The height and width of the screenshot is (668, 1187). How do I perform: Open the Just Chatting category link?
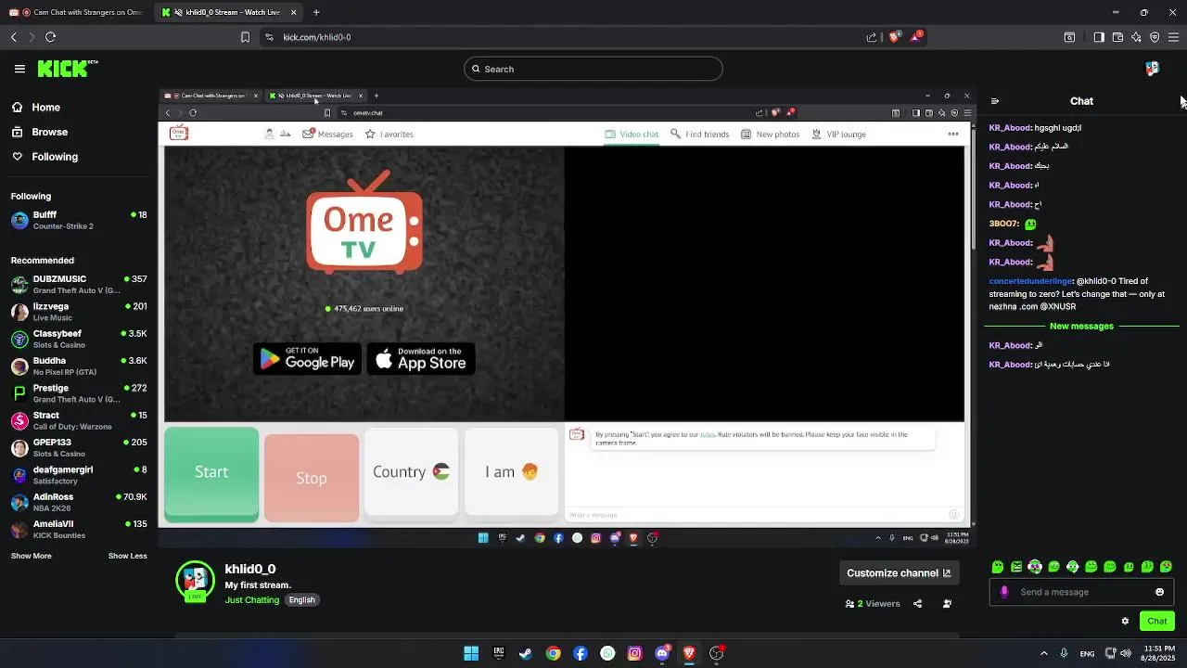pos(251,600)
